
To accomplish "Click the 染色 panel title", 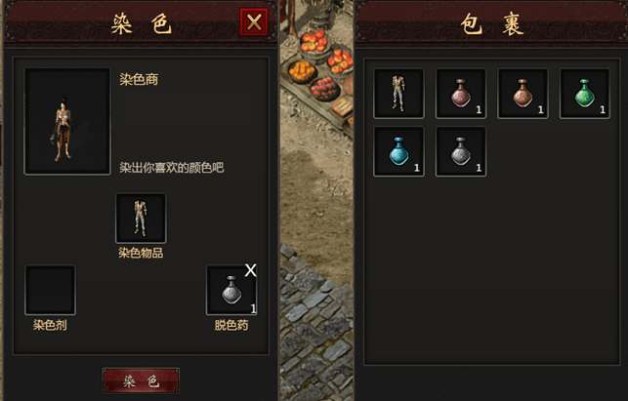I will (141, 24).
